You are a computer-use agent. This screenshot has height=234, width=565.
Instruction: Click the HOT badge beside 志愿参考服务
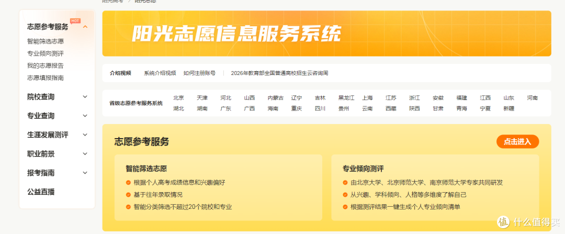click(x=75, y=21)
